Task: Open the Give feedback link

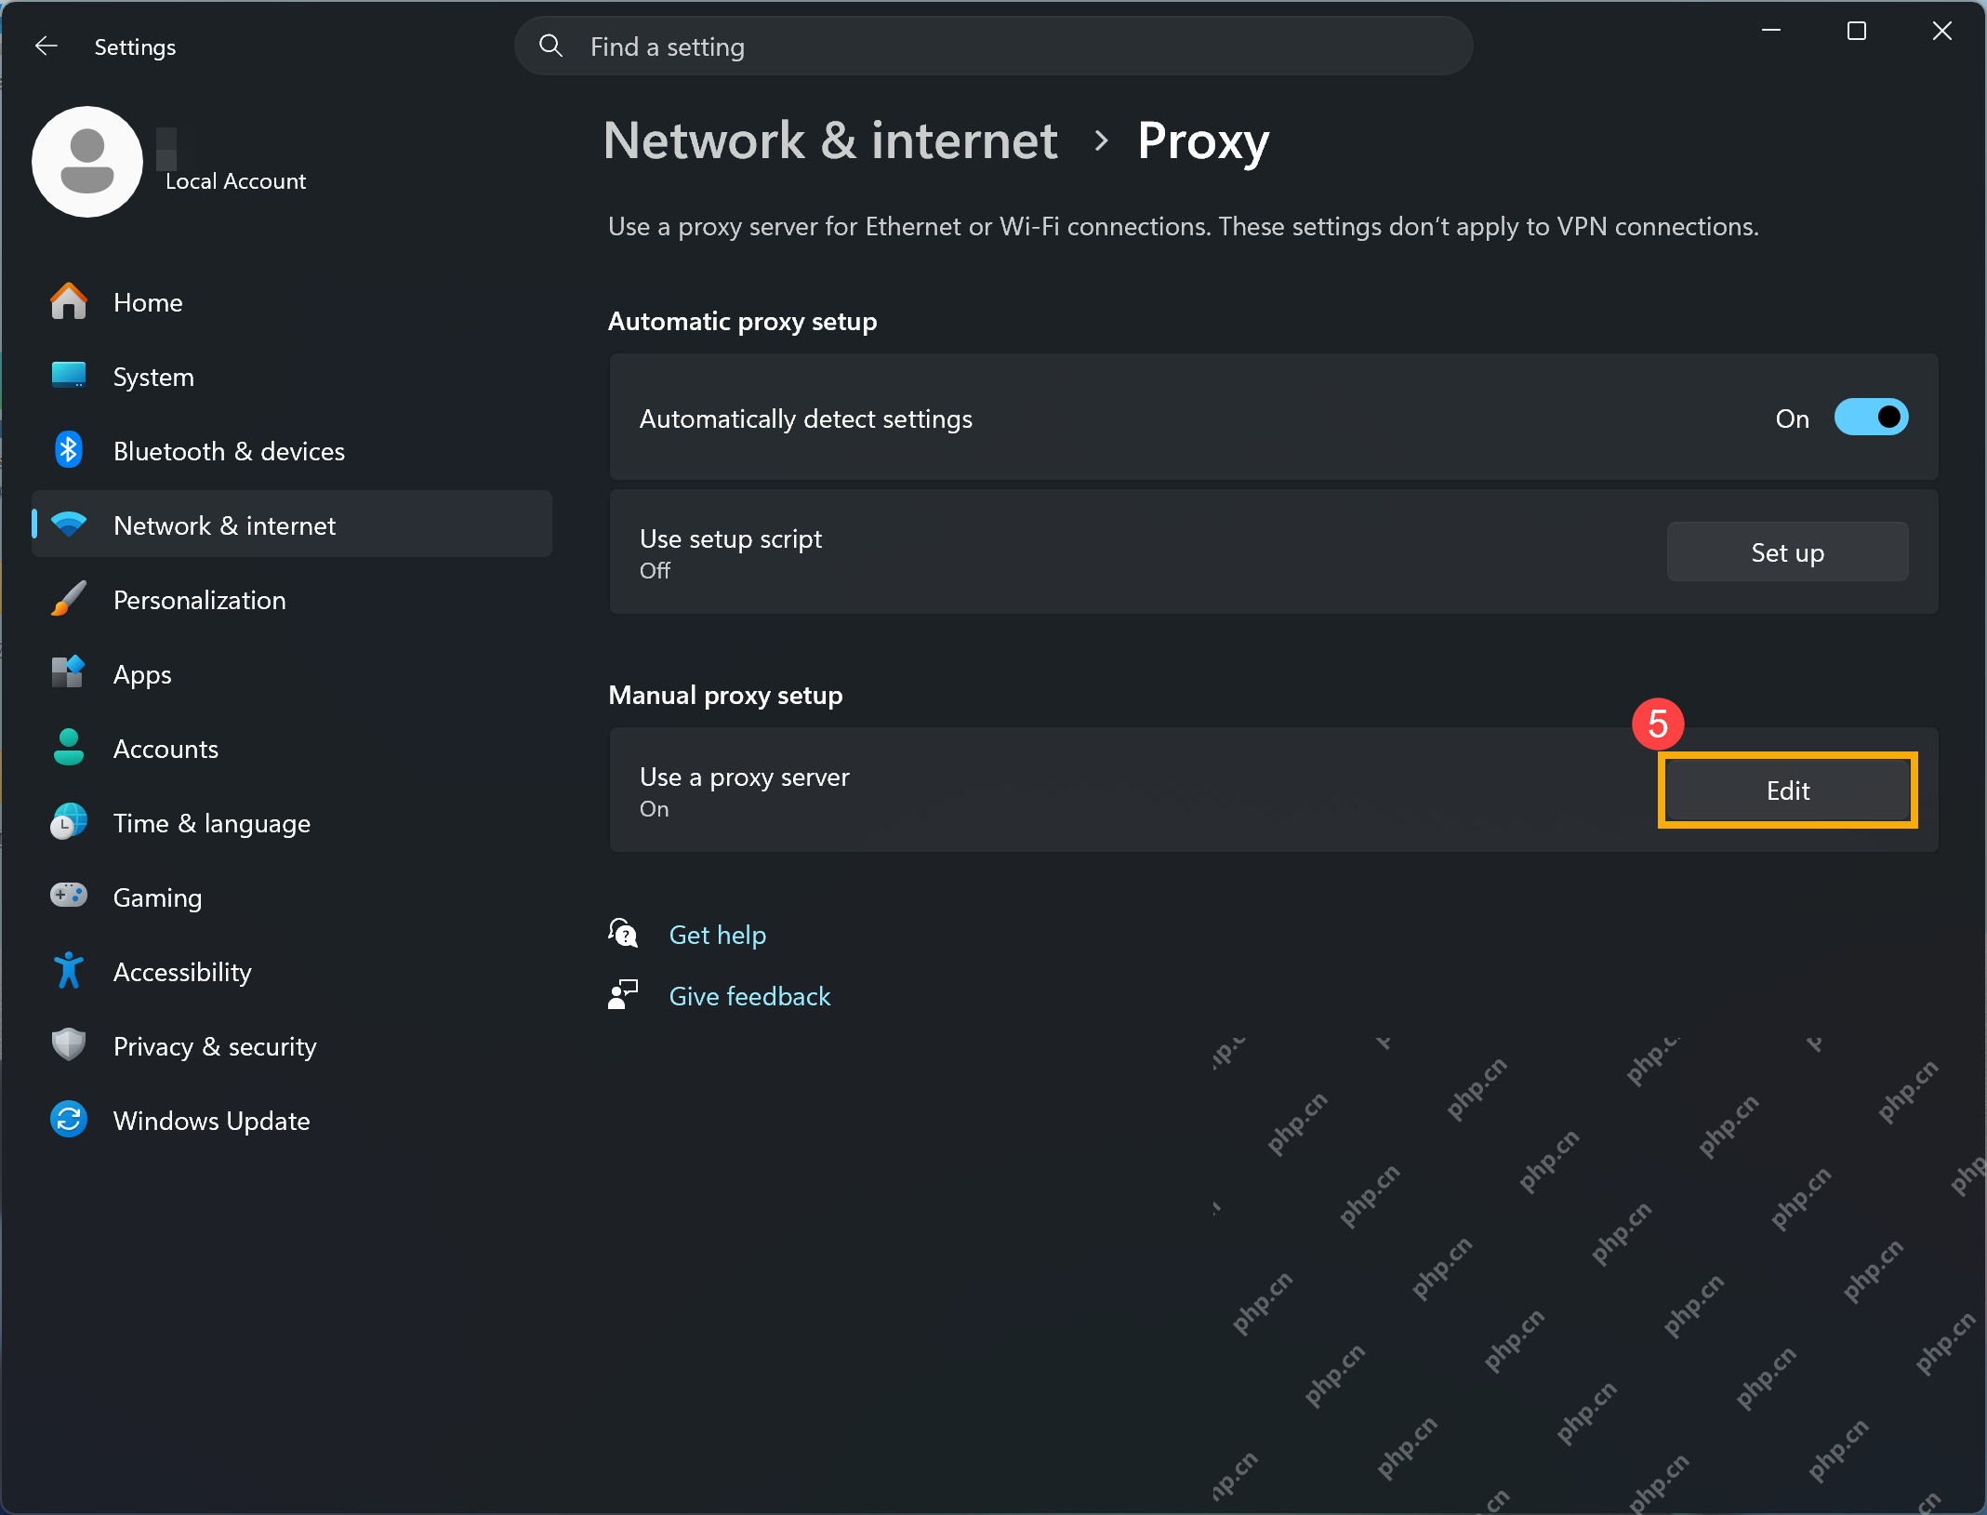Action: pos(749,996)
